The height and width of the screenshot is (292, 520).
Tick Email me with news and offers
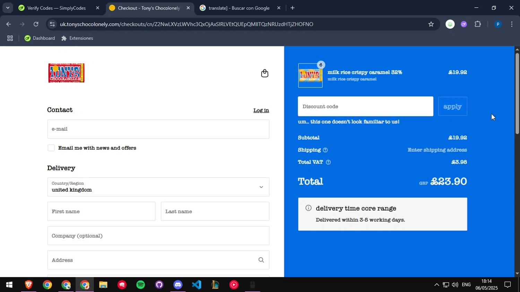51,148
